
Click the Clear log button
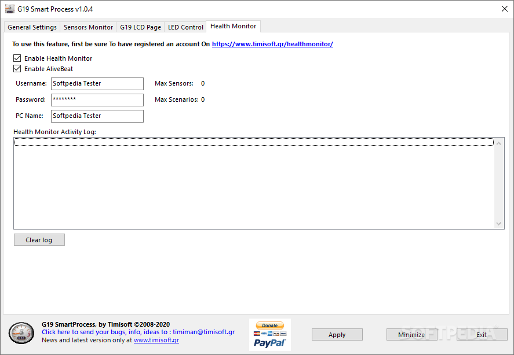[39, 240]
